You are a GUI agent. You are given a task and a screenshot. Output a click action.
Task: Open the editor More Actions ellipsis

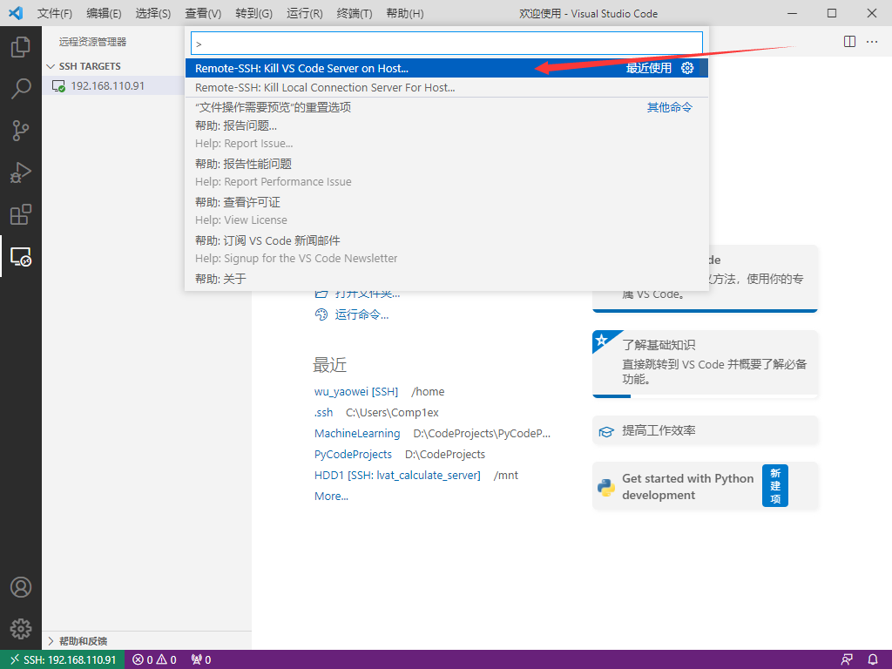coord(872,42)
